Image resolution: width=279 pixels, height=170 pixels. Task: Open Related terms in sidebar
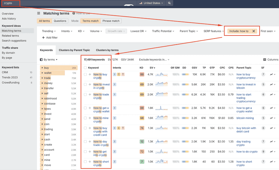coord(10,36)
